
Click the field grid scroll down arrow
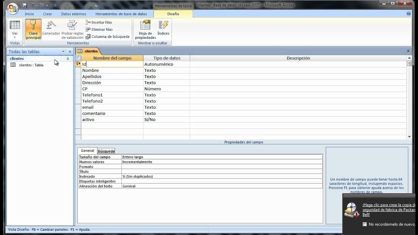409,137
